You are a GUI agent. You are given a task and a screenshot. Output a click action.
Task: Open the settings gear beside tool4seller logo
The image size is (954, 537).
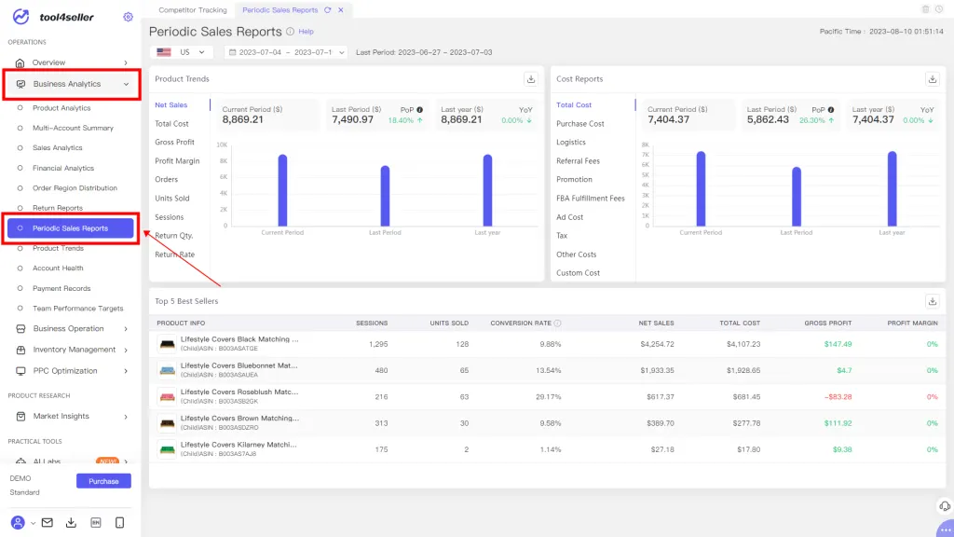(x=128, y=16)
